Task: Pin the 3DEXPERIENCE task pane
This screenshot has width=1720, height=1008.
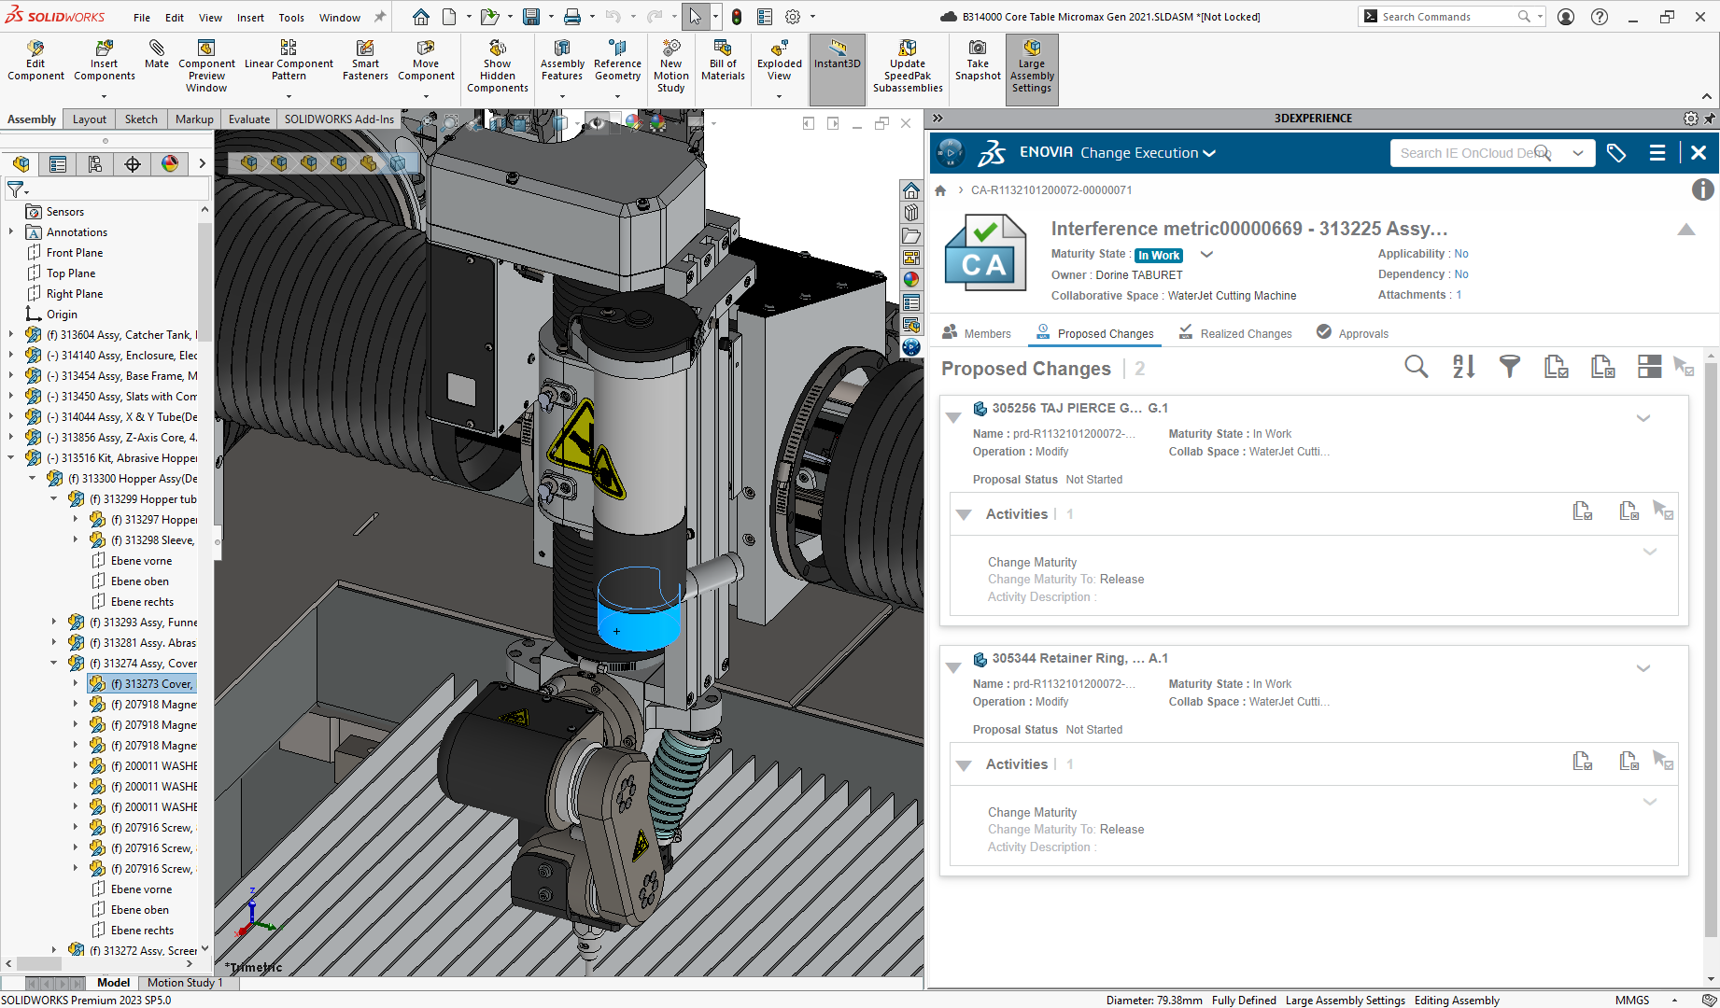Action: coord(1710,119)
